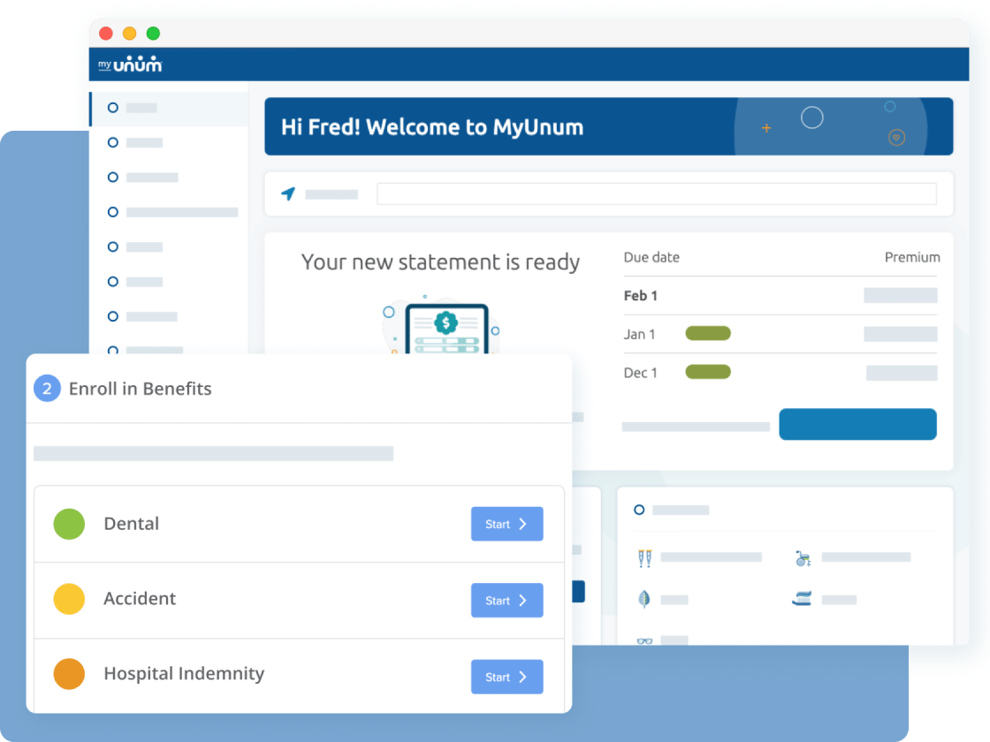
Task: Click the blue payment button under the statements
Action: [857, 424]
